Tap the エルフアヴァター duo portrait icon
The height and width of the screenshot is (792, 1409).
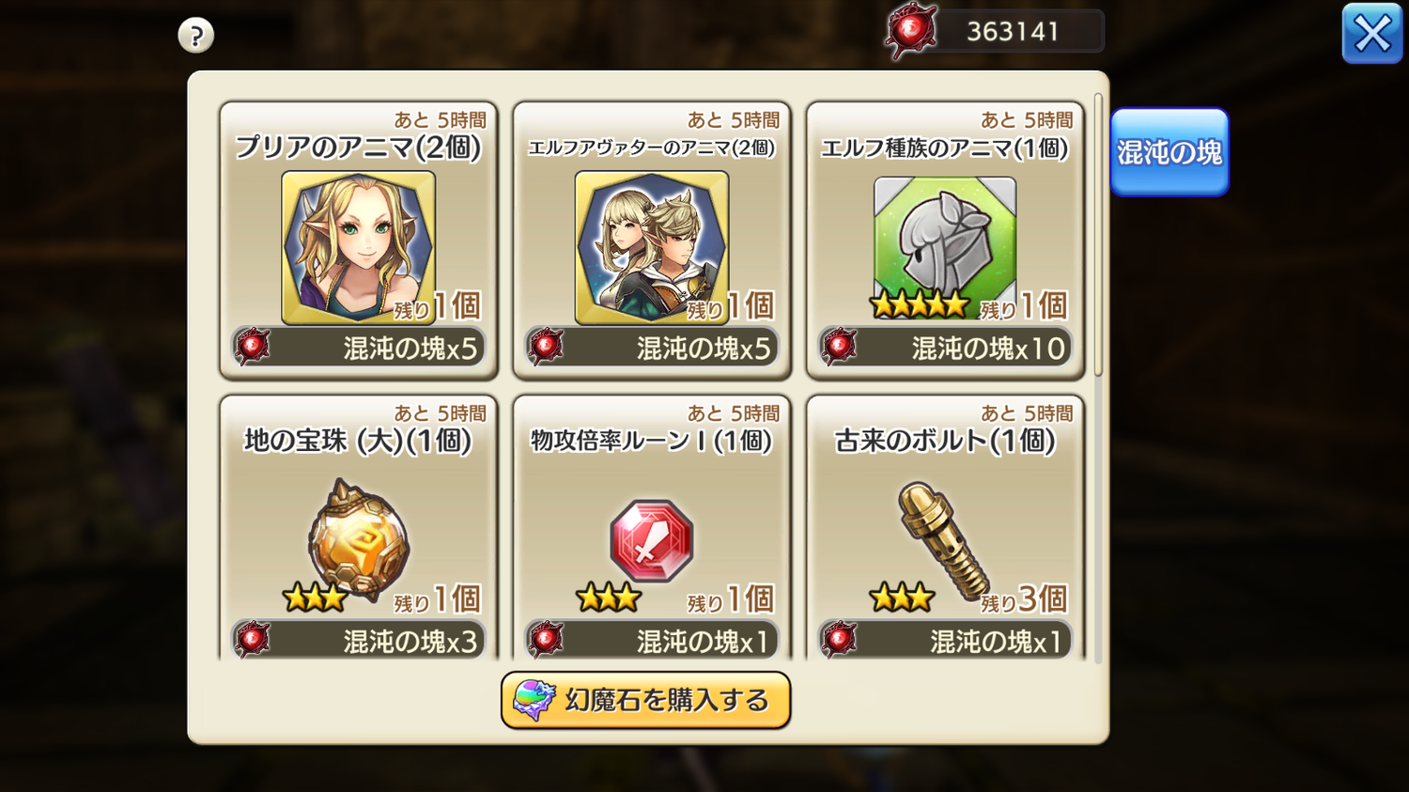coord(651,247)
